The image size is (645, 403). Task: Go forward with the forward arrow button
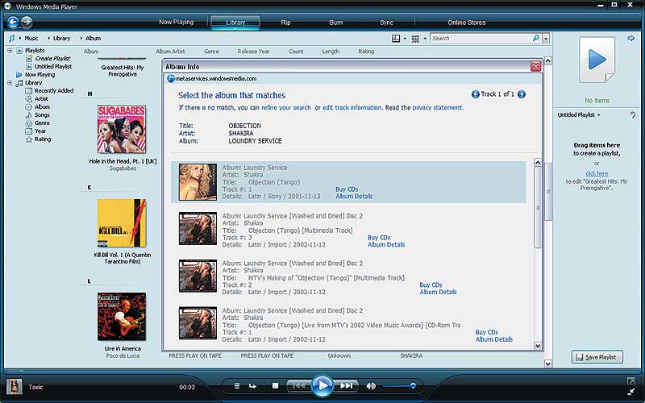tap(27, 22)
